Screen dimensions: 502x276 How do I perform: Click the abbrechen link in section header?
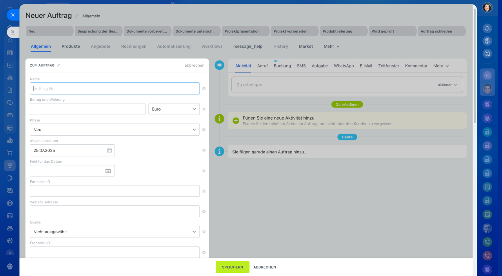pos(195,65)
